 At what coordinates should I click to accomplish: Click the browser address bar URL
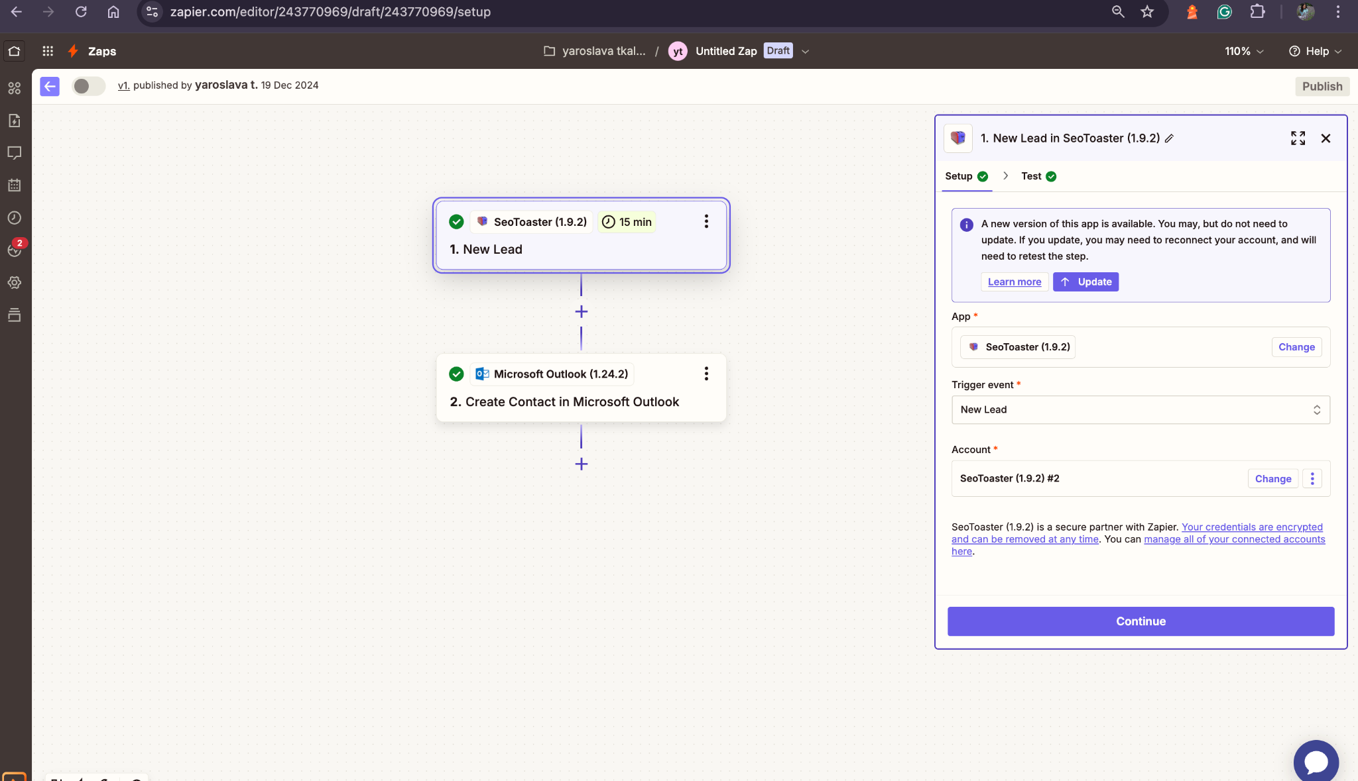tap(330, 12)
